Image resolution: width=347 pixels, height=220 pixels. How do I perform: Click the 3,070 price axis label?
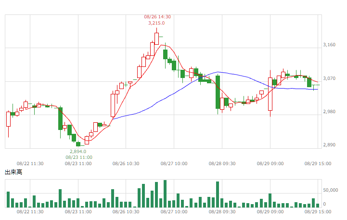[329, 78]
